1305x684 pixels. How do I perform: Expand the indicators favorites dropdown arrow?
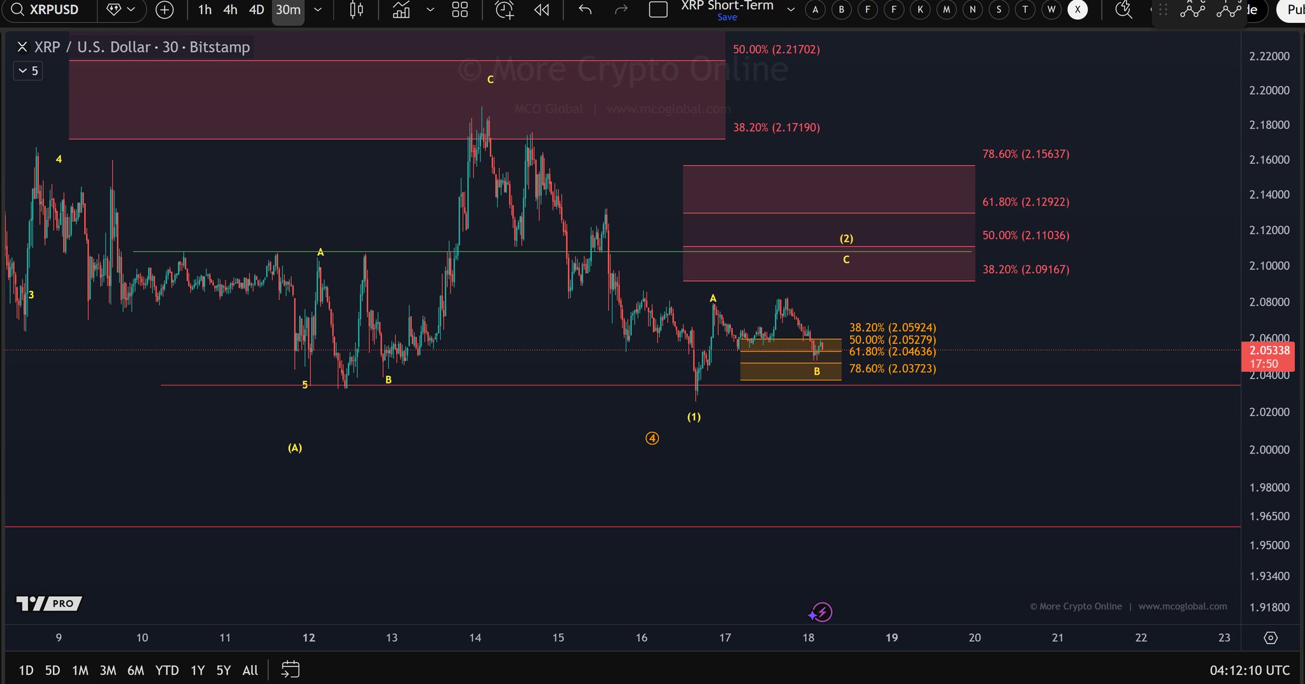tap(430, 10)
